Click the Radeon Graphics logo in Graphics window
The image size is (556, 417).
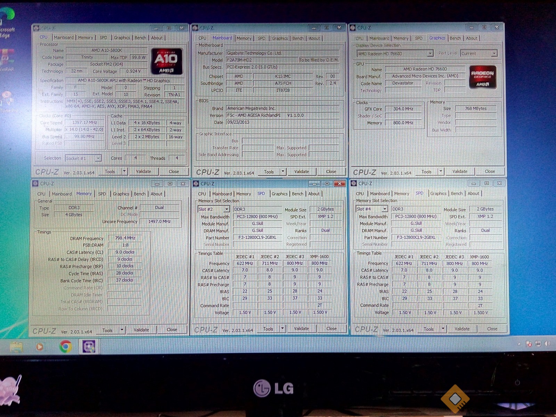483,77
